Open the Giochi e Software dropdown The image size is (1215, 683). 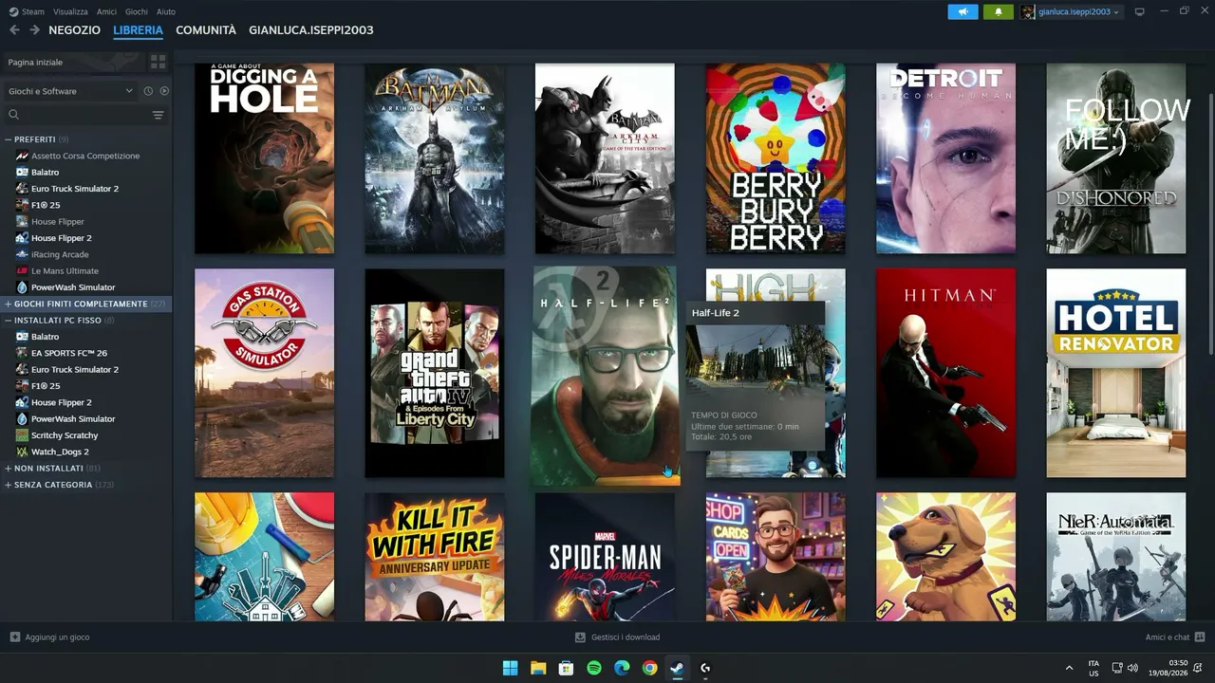click(70, 91)
